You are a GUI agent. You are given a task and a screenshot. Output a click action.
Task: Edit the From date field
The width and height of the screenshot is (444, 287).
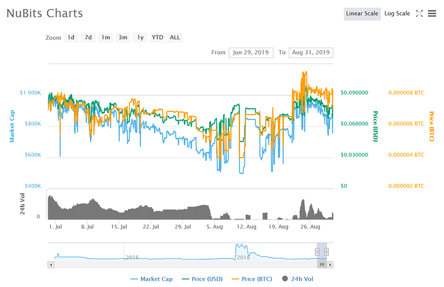[x=251, y=53]
